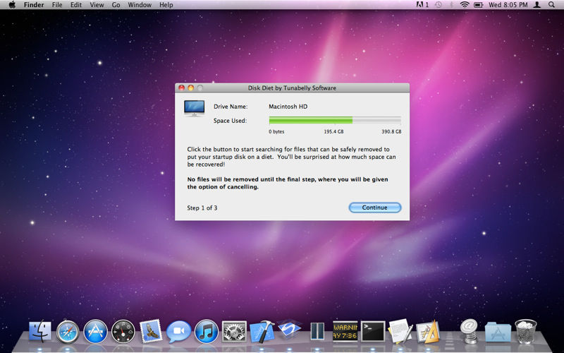Open the Applications folder stack
564x353 pixels.
[498, 332]
